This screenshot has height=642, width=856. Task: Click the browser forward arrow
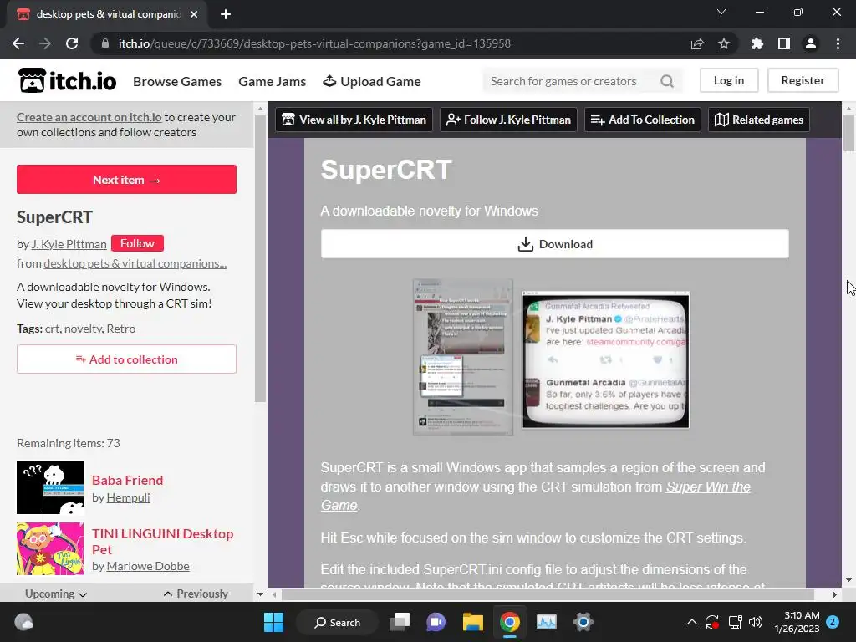point(45,43)
